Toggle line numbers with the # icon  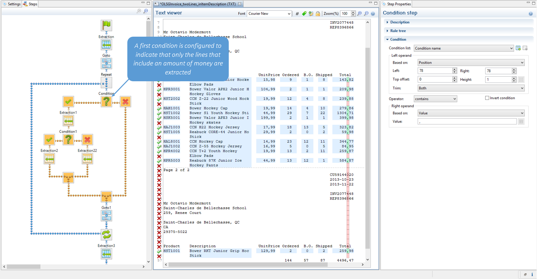pos(297,14)
